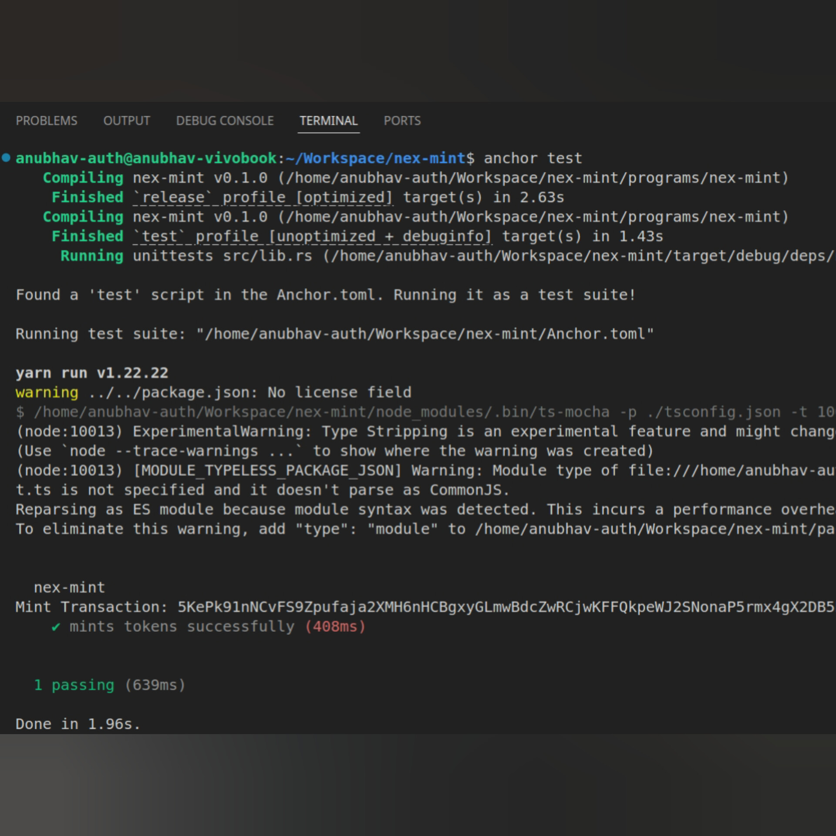Screen dimensions: 836x836
Task: Click the blue command decoration dot
Action: tap(6, 158)
